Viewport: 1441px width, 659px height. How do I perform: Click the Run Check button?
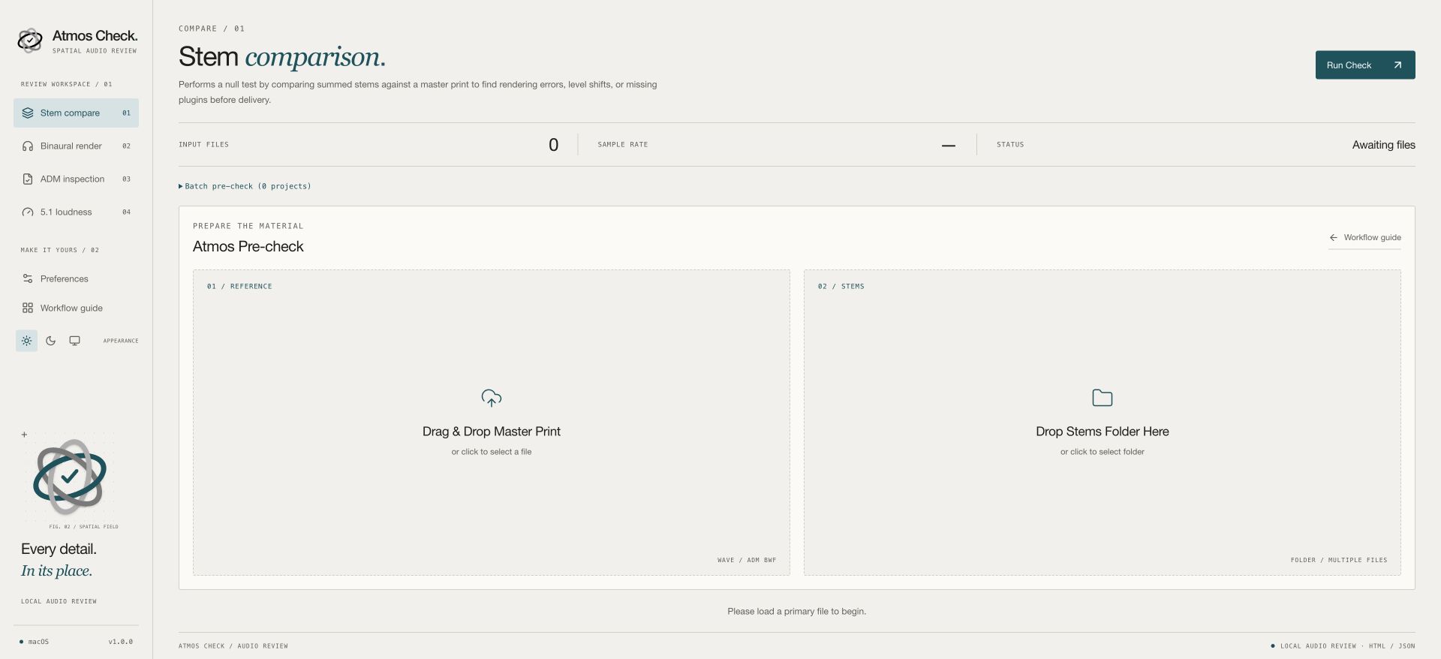(x=1365, y=65)
